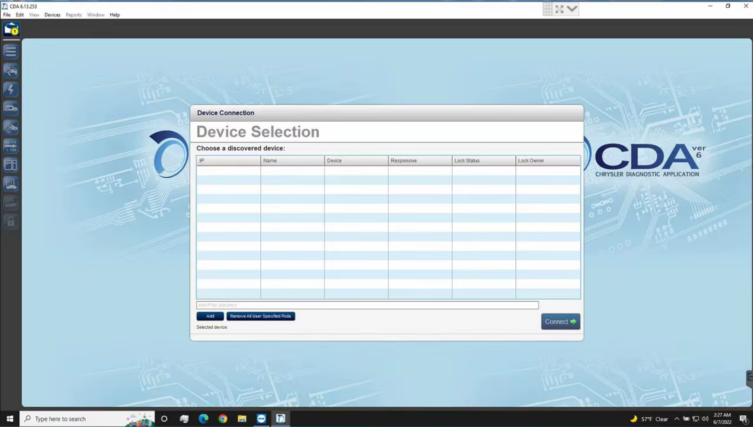Screen dimensions: 753x427
Task: Click the fullscreen expand icon near title bar
Action: point(559,8)
